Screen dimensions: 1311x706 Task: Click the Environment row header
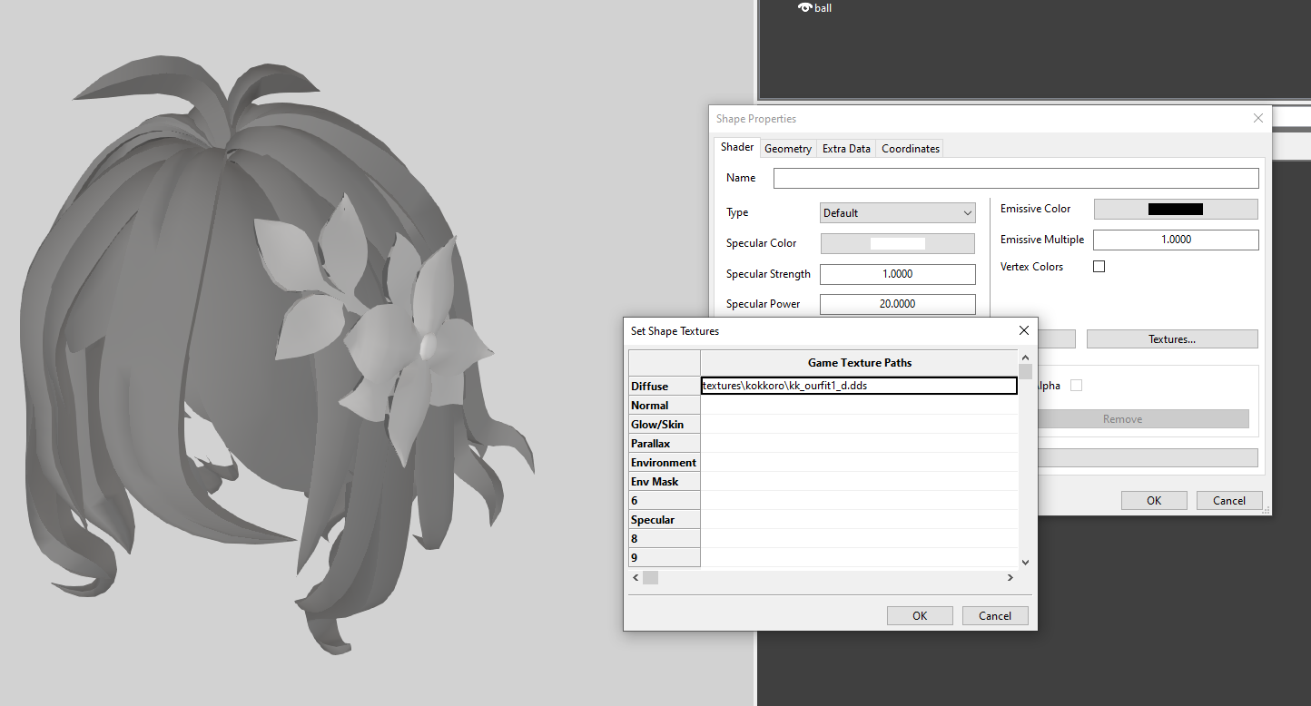pos(665,462)
